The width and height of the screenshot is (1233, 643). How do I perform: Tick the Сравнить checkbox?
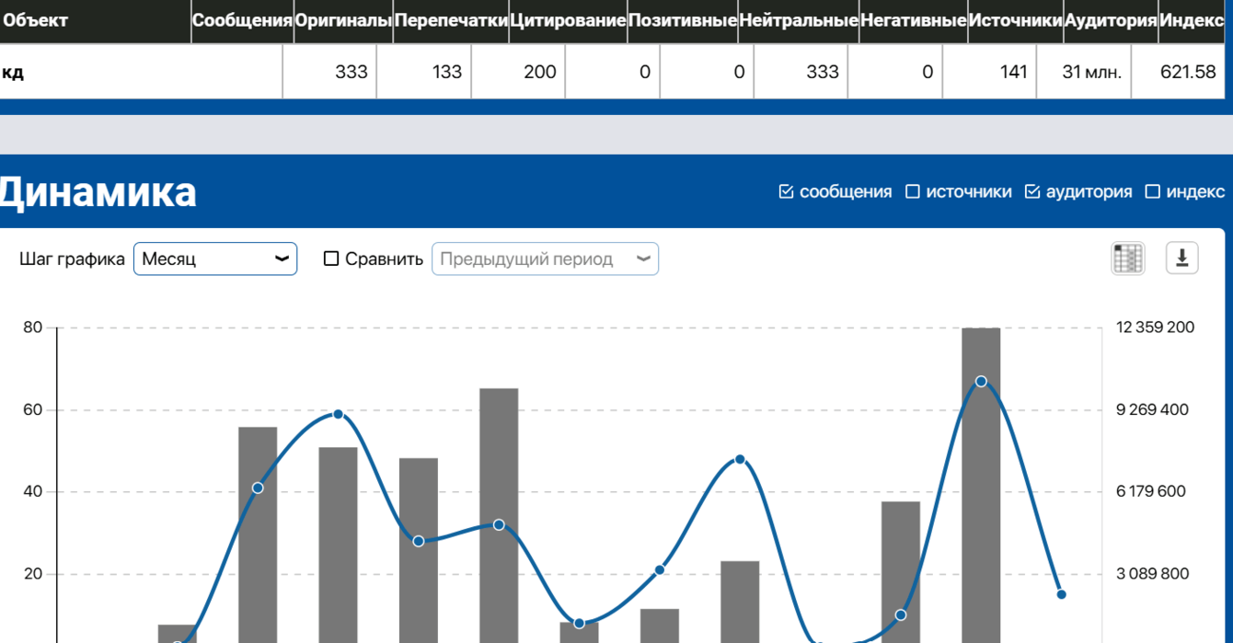tap(331, 258)
